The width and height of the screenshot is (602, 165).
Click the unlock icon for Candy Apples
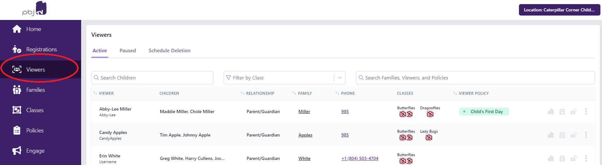coord(574,135)
